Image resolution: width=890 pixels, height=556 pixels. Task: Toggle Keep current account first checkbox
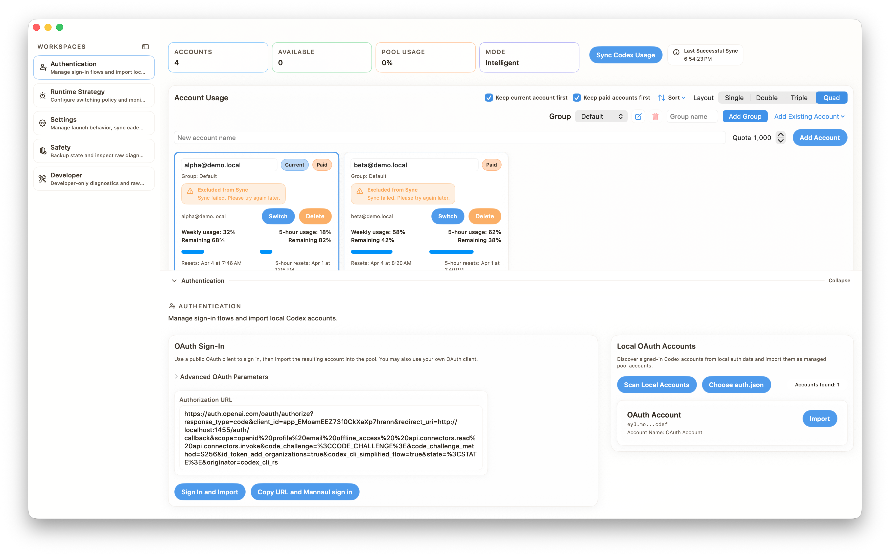(x=488, y=98)
